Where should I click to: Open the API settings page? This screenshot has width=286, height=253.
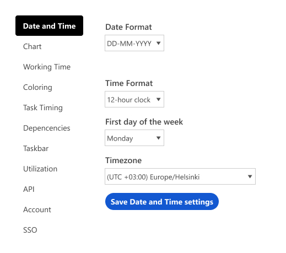29,189
